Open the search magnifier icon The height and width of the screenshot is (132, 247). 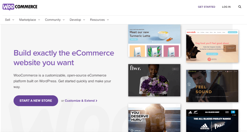240,7
